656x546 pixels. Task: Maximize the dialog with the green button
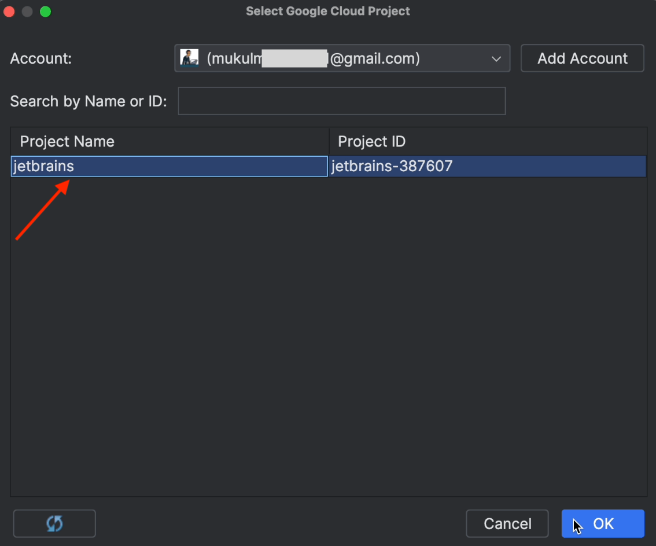click(45, 12)
